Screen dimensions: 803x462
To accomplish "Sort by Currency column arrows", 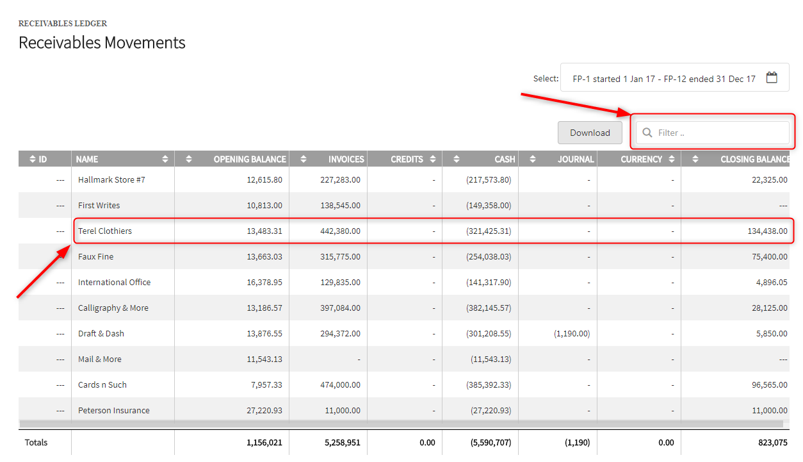I will [x=671, y=159].
